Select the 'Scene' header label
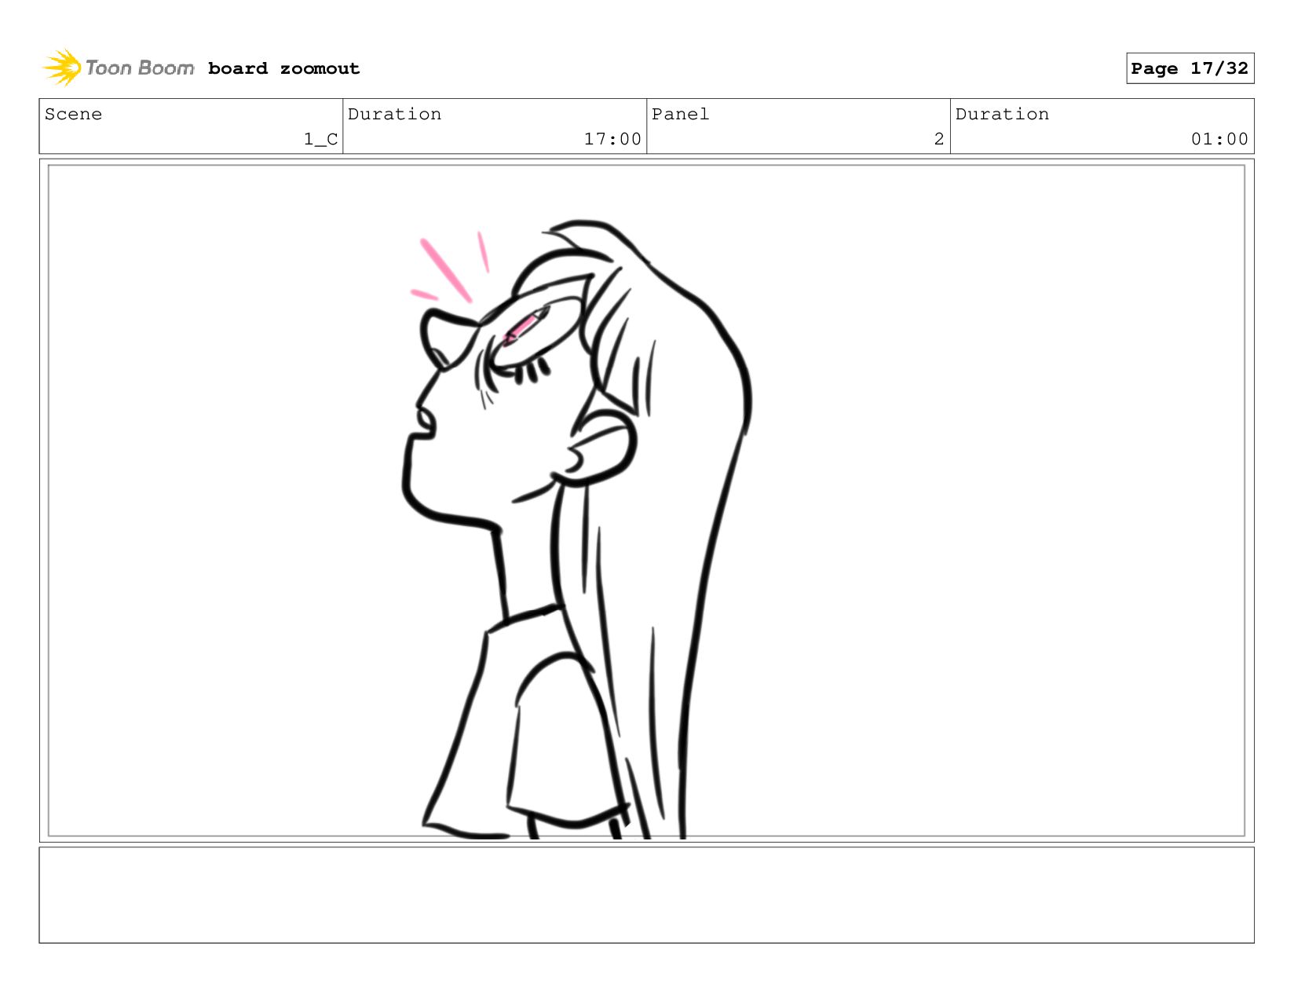Viewport: 1294px width, 1002px height. [73, 114]
